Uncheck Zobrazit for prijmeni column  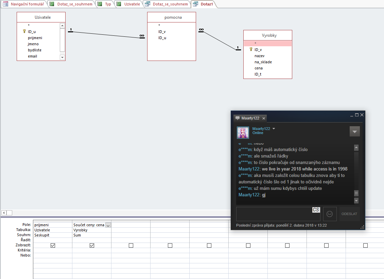coord(53,245)
